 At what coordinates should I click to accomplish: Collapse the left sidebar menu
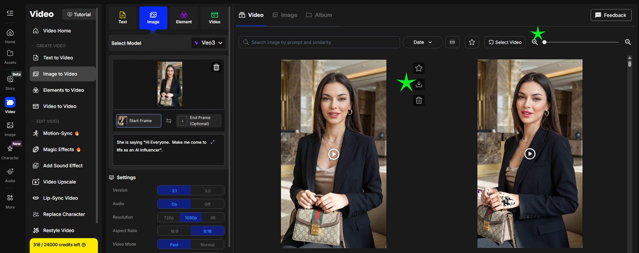10,13
